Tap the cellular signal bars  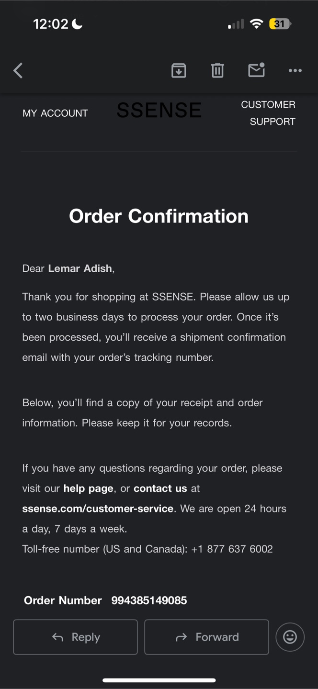click(236, 24)
